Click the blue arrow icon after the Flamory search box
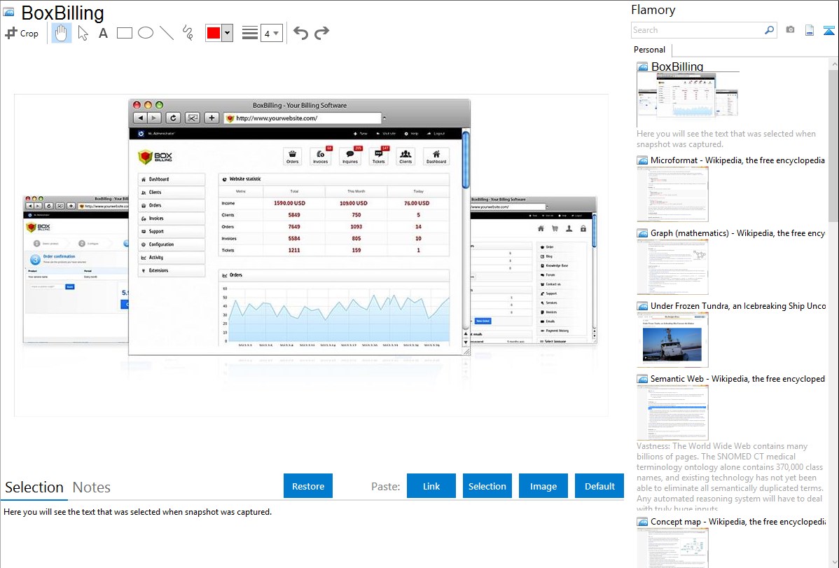The height and width of the screenshot is (568, 839). pyautogui.click(x=828, y=30)
